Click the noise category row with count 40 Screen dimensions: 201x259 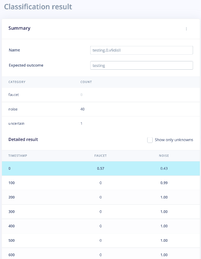click(101, 109)
